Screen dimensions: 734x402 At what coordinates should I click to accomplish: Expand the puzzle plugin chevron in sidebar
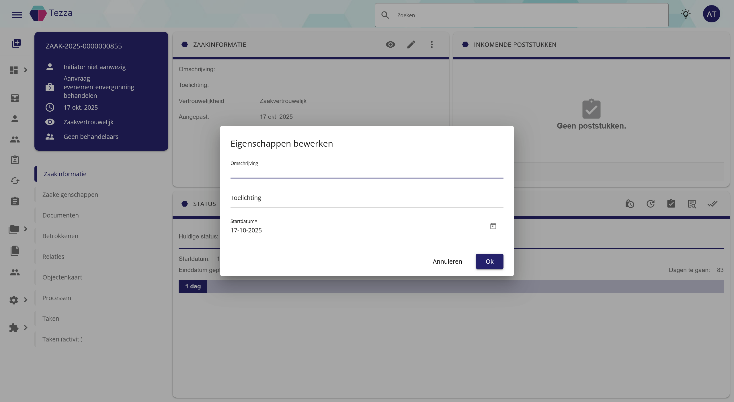coord(26,327)
